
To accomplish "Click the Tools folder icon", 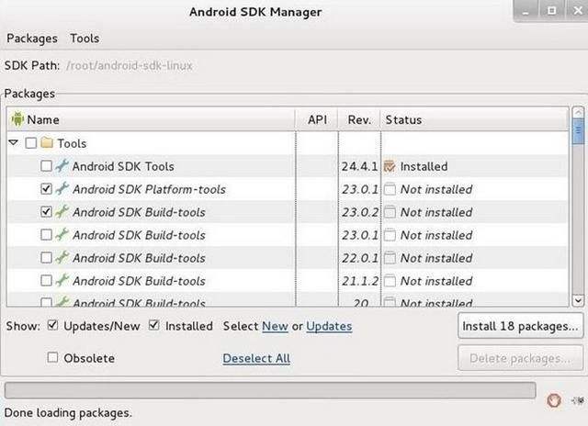I will pos(47,142).
